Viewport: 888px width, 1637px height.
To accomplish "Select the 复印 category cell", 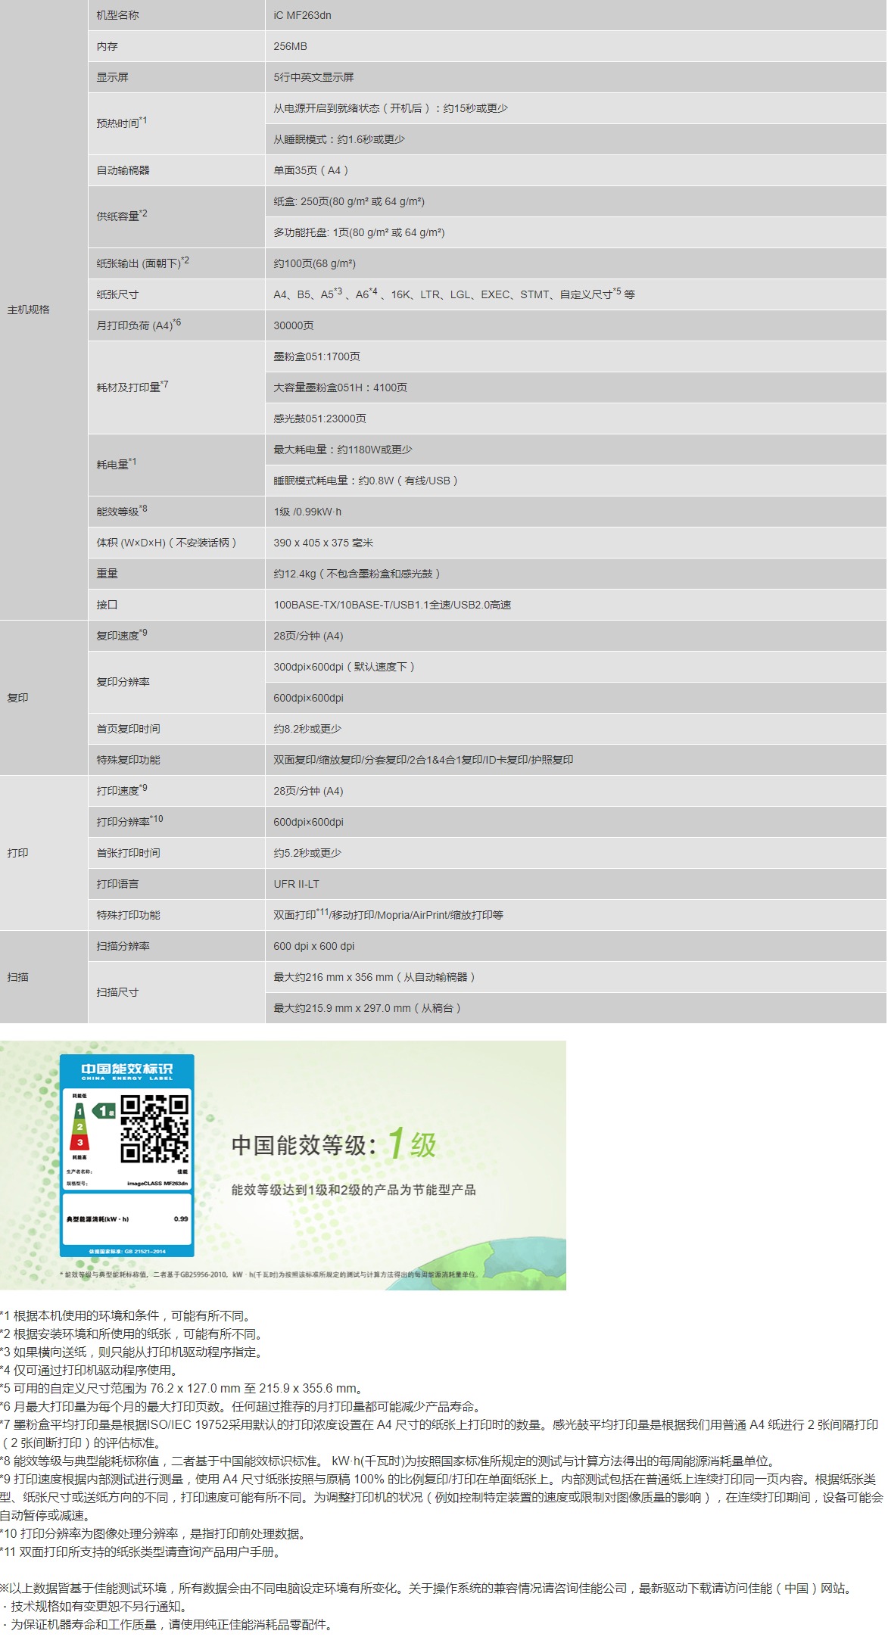I will click(18, 698).
